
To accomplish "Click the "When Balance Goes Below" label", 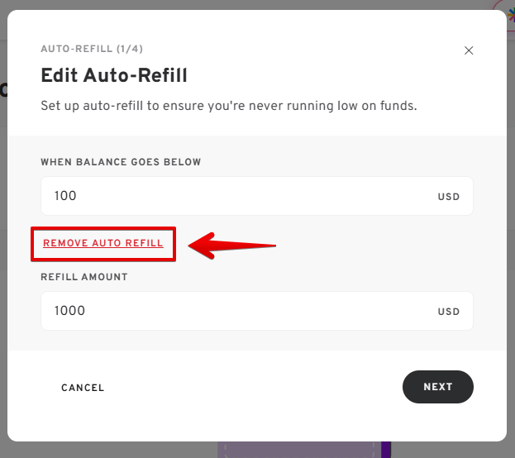I will (x=121, y=162).
